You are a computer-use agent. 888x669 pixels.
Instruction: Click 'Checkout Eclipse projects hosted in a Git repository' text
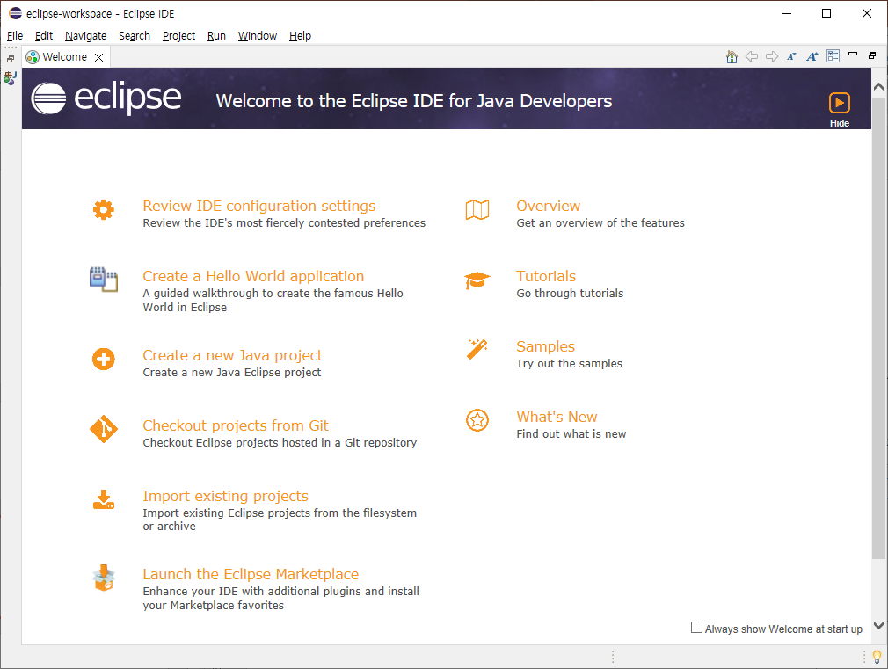point(280,442)
